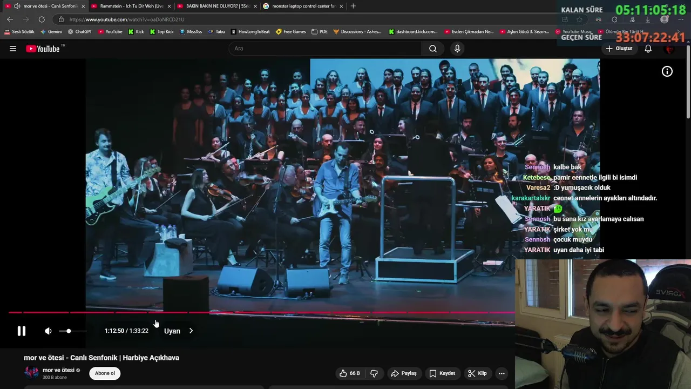Open the 'YouTube' bookmark
Image resolution: width=691 pixels, height=389 pixels.
pos(110,32)
